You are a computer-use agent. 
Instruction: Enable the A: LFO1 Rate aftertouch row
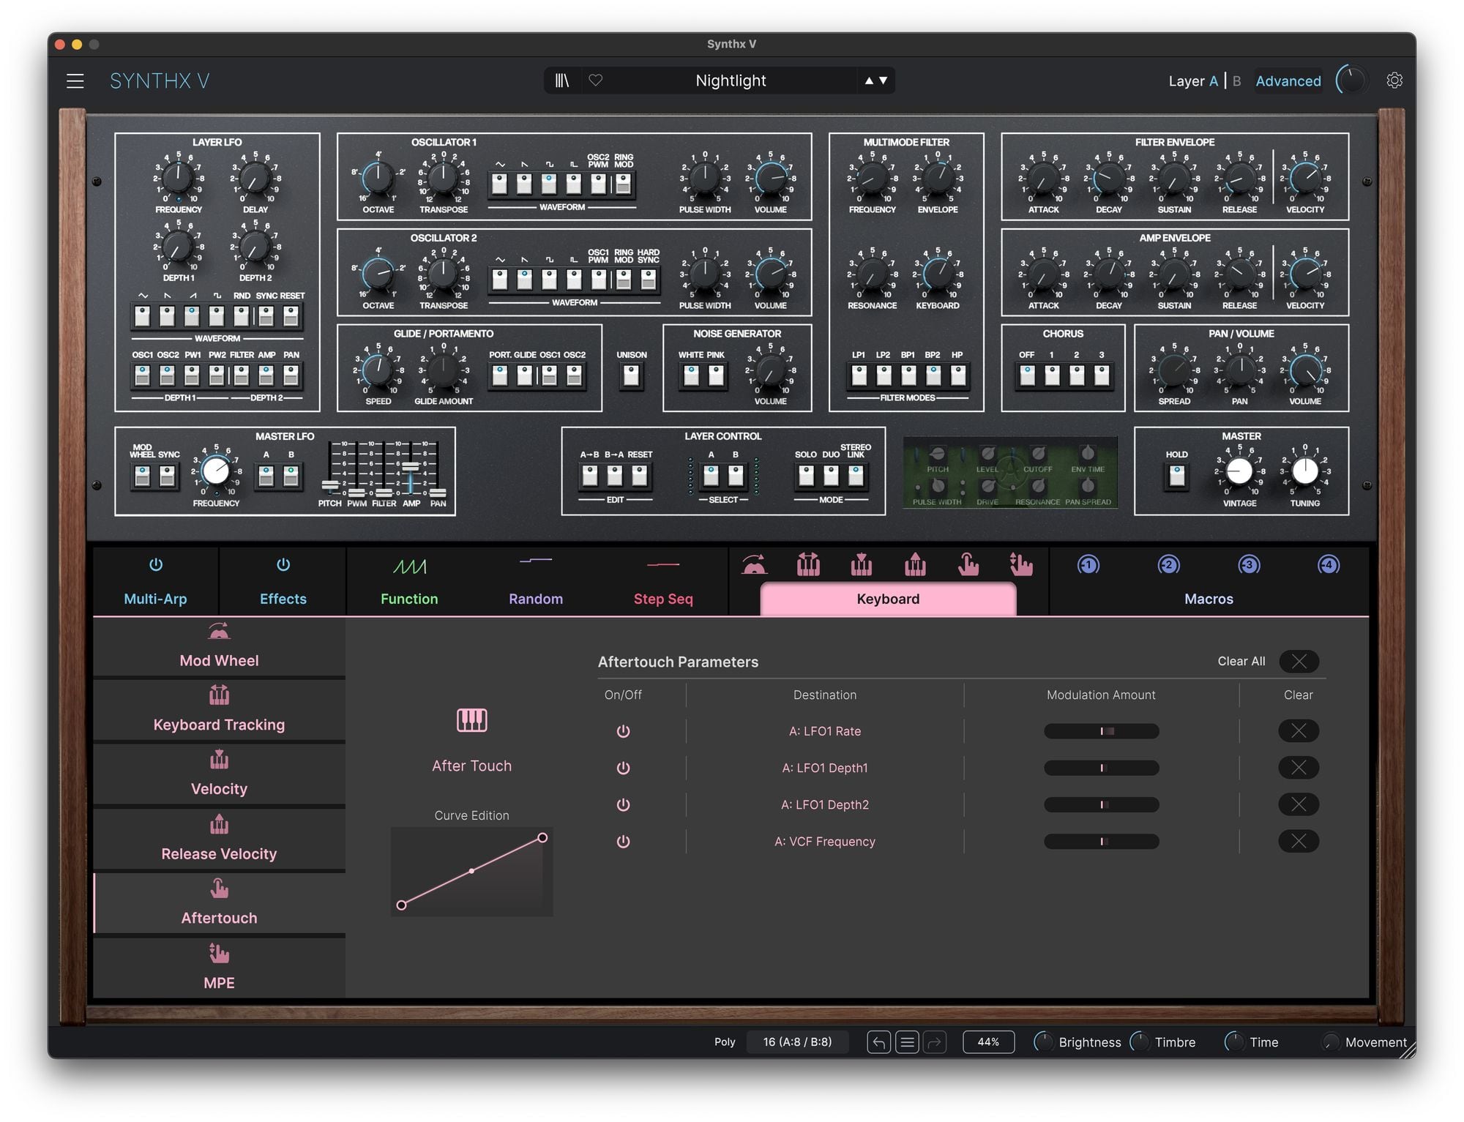(623, 731)
